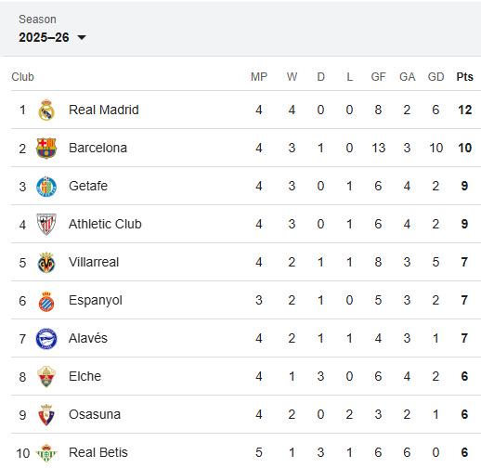The width and height of the screenshot is (481, 468).
Task: Click the Osasuna shield icon
Action: (x=46, y=415)
